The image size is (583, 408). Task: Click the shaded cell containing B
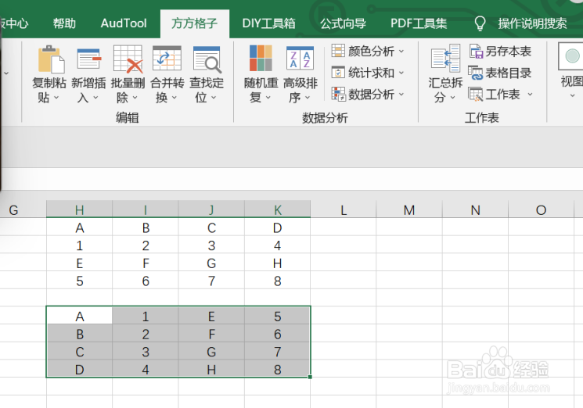point(79,334)
